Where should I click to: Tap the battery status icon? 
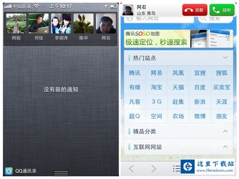click(114, 6)
